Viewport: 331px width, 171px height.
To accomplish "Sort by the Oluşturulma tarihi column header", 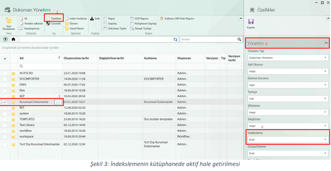I will [x=77, y=58].
